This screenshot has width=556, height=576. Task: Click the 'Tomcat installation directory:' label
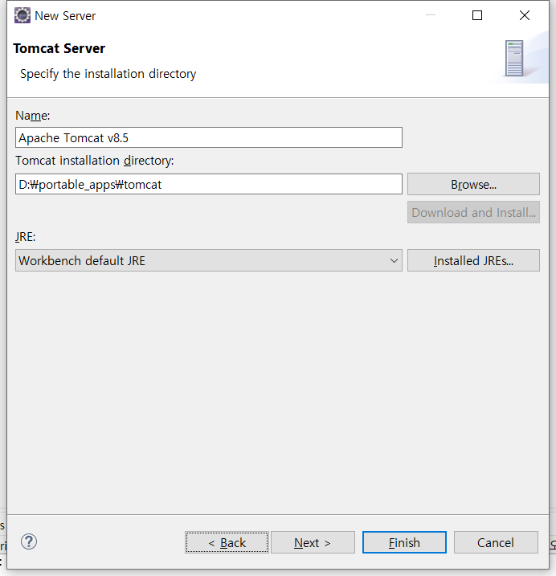coord(95,161)
